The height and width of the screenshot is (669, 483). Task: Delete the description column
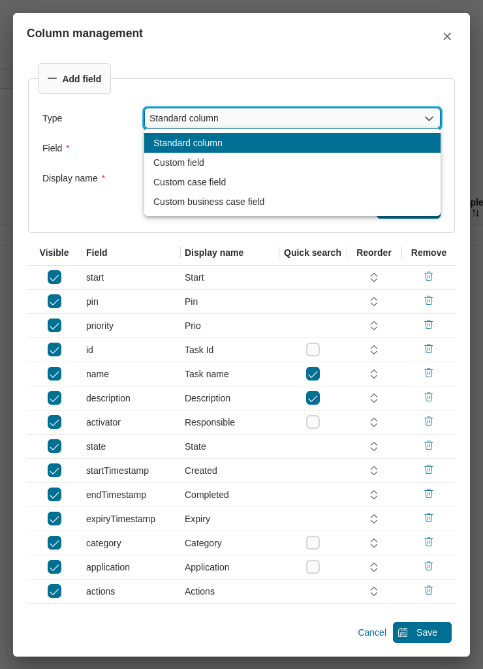click(x=428, y=397)
